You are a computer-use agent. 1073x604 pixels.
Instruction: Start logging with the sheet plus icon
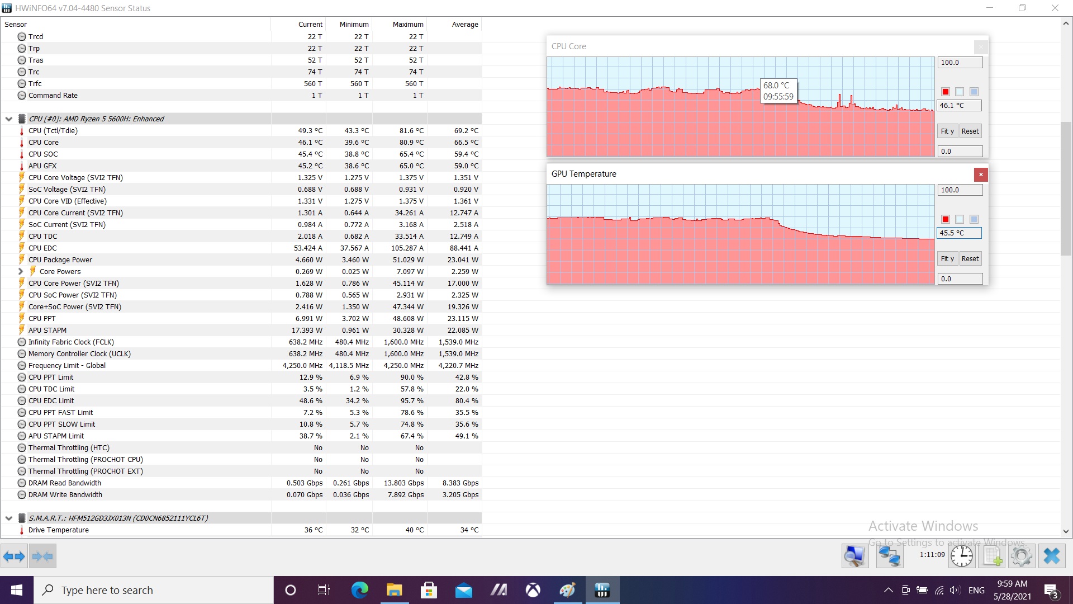click(x=993, y=556)
